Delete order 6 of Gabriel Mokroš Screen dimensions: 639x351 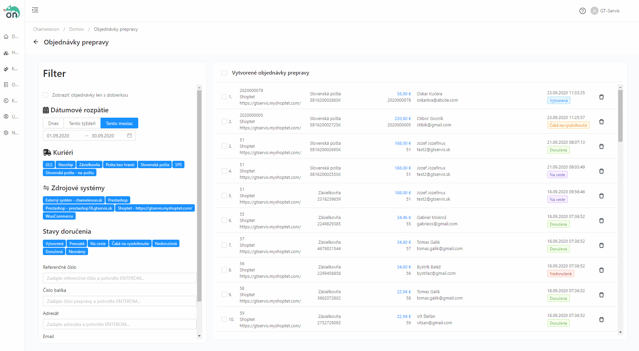tap(601, 221)
